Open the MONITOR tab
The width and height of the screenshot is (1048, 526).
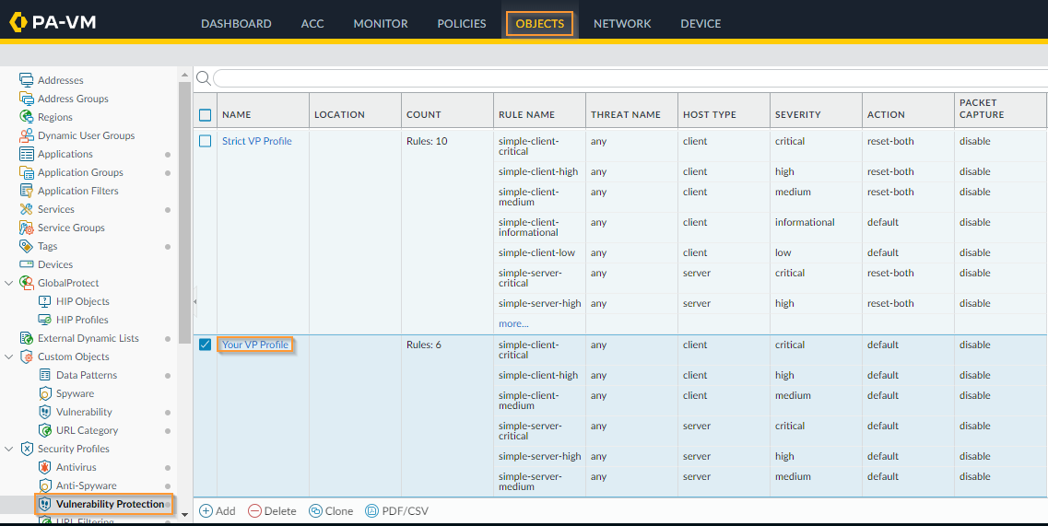380,24
